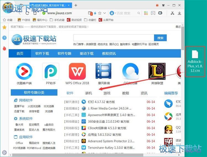Click the WPS Office 2018 app icon

(77, 71)
